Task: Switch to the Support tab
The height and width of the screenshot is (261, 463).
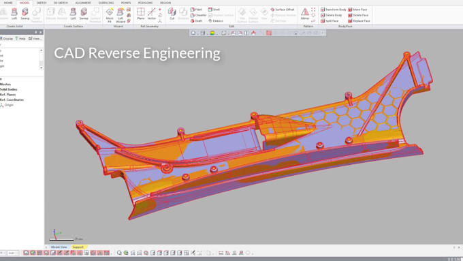Action: [x=78, y=247]
